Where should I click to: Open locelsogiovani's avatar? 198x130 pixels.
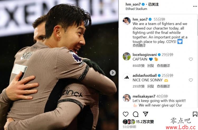coord(126,56)
